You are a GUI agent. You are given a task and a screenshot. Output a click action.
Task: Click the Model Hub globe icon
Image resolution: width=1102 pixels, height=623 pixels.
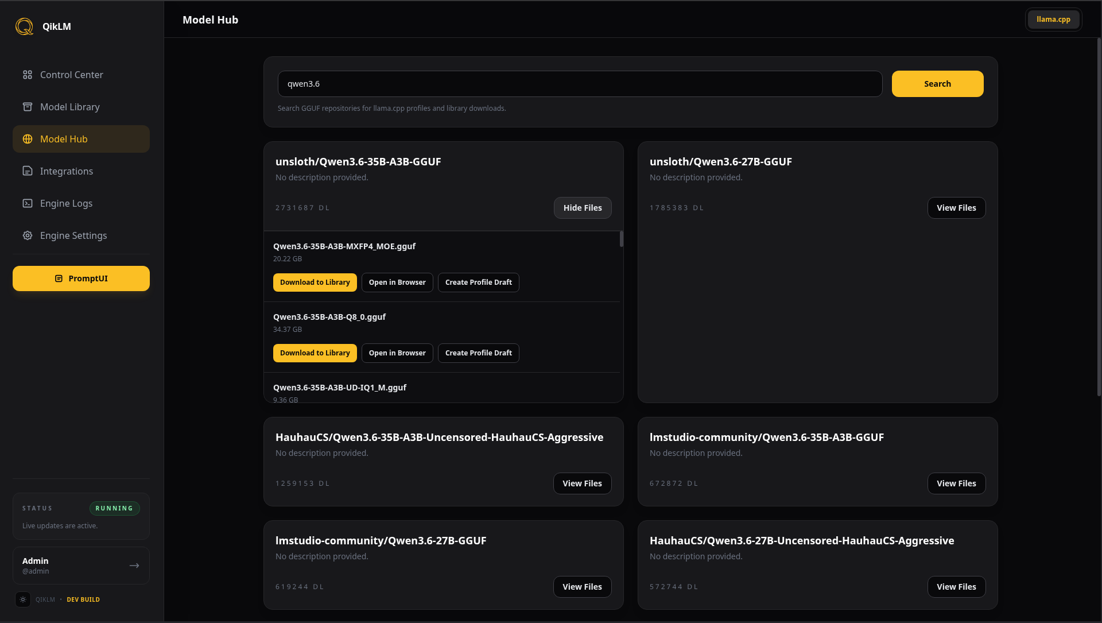pyautogui.click(x=28, y=139)
